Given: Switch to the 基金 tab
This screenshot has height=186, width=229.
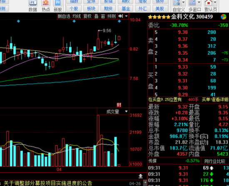Looking at the screenshot, I should click(125, 9).
